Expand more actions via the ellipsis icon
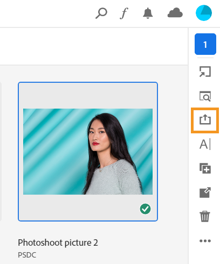 [x=205, y=241]
